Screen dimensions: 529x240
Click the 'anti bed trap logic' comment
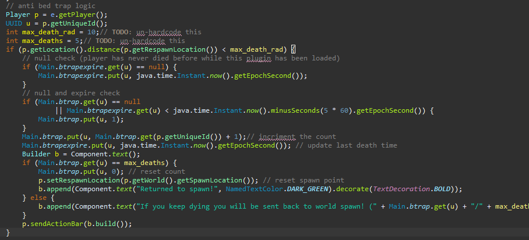[48, 6]
